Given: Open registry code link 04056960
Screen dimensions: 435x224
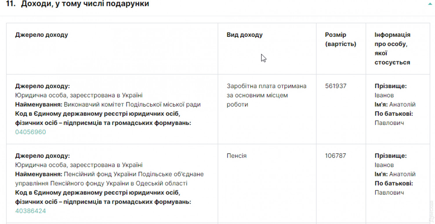Looking at the screenshot, I should (x=30, y=132).
